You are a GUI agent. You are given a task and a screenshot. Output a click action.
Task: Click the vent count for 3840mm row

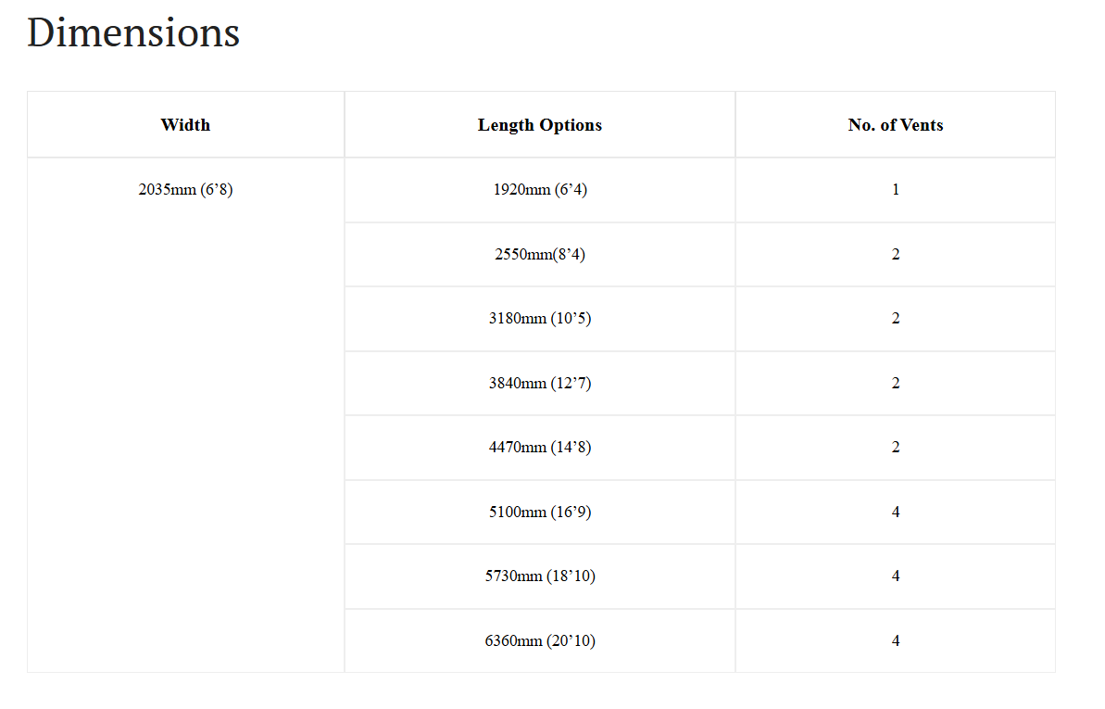tap(896, 383)
